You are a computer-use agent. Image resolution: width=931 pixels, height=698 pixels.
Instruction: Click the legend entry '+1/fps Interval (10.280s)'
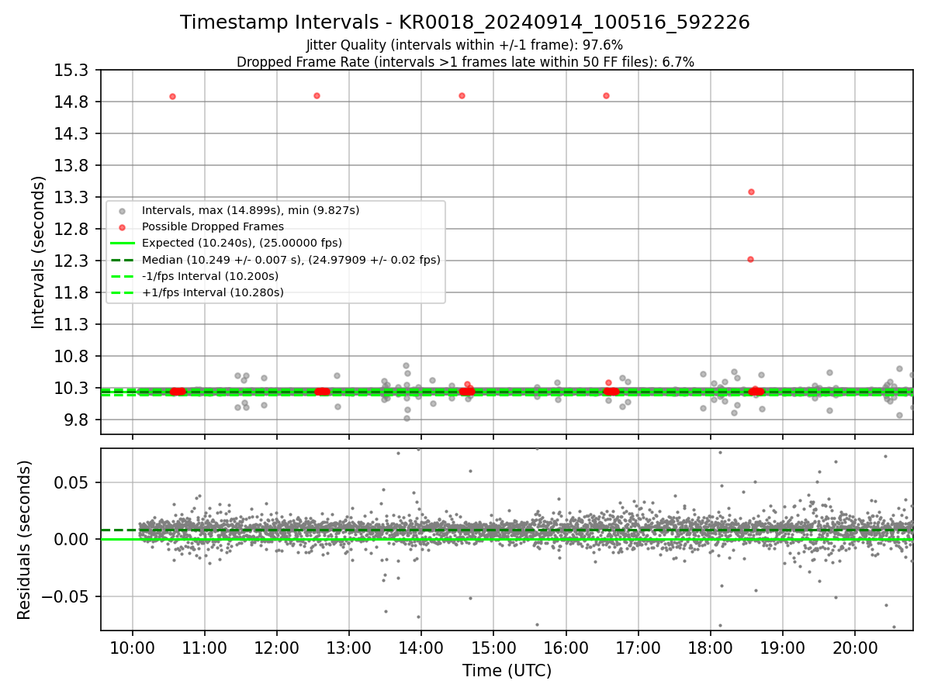213,292
